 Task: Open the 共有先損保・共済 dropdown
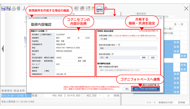(128, 39)
